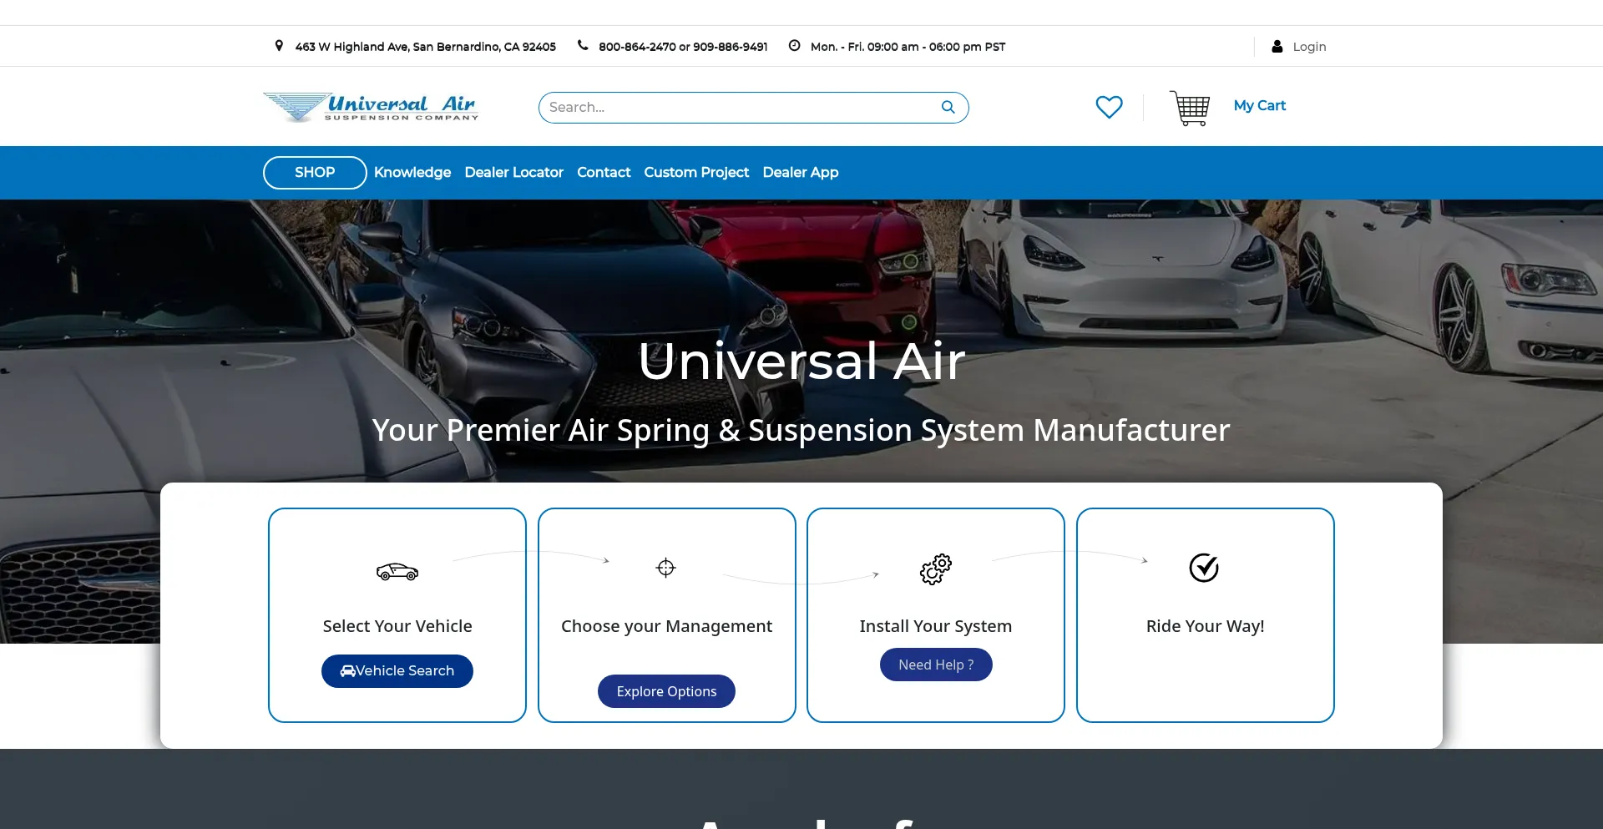The width and height of the screenshot is (1603, 829).
Task: Go to the Dealer App page
Action: point(801,173)
